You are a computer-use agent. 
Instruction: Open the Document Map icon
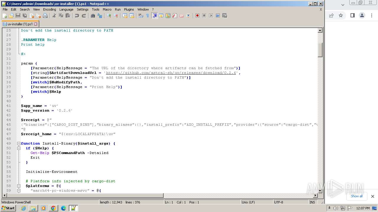[x=168, y=16]
